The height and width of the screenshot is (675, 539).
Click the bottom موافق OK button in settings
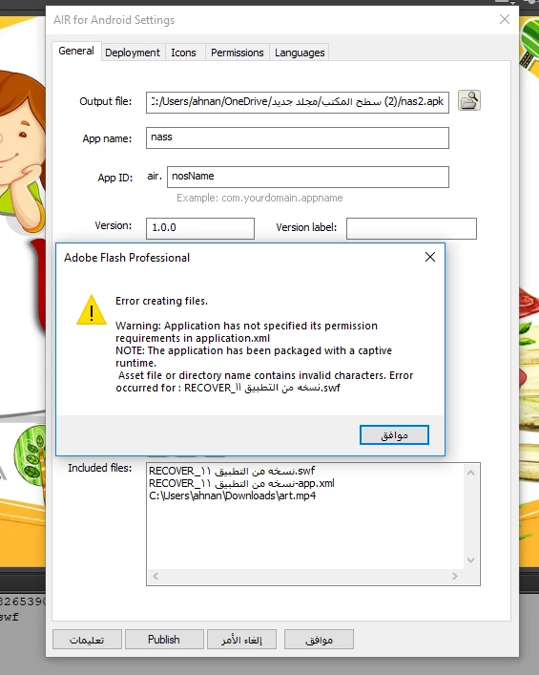point(319,640)
